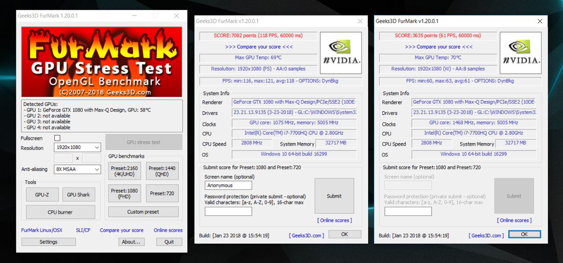
Task: Open Geeks3D.com link in 7082 points dialog
Action: click(x=307, y=235)
